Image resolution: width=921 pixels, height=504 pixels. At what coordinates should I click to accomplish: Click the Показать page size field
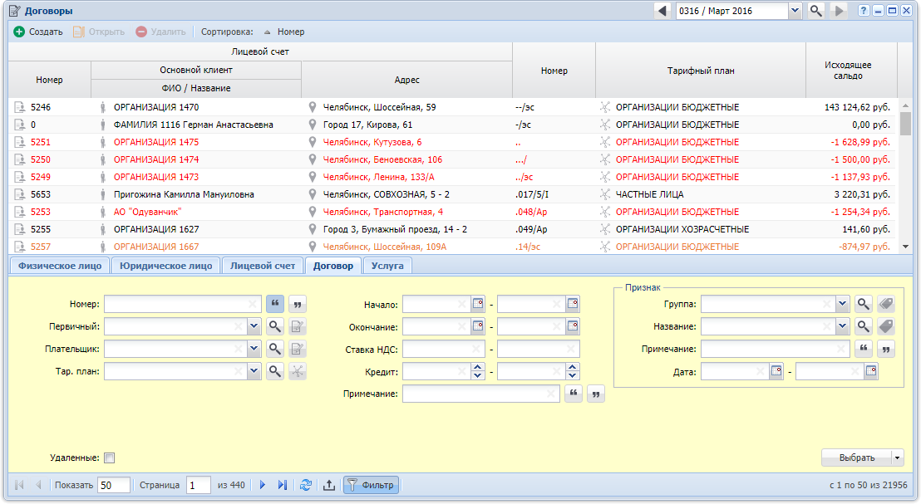pyautogui.click(x=113, y=485)
